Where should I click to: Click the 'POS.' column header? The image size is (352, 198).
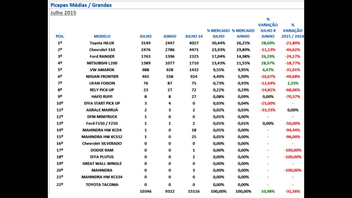click(60, 36)
